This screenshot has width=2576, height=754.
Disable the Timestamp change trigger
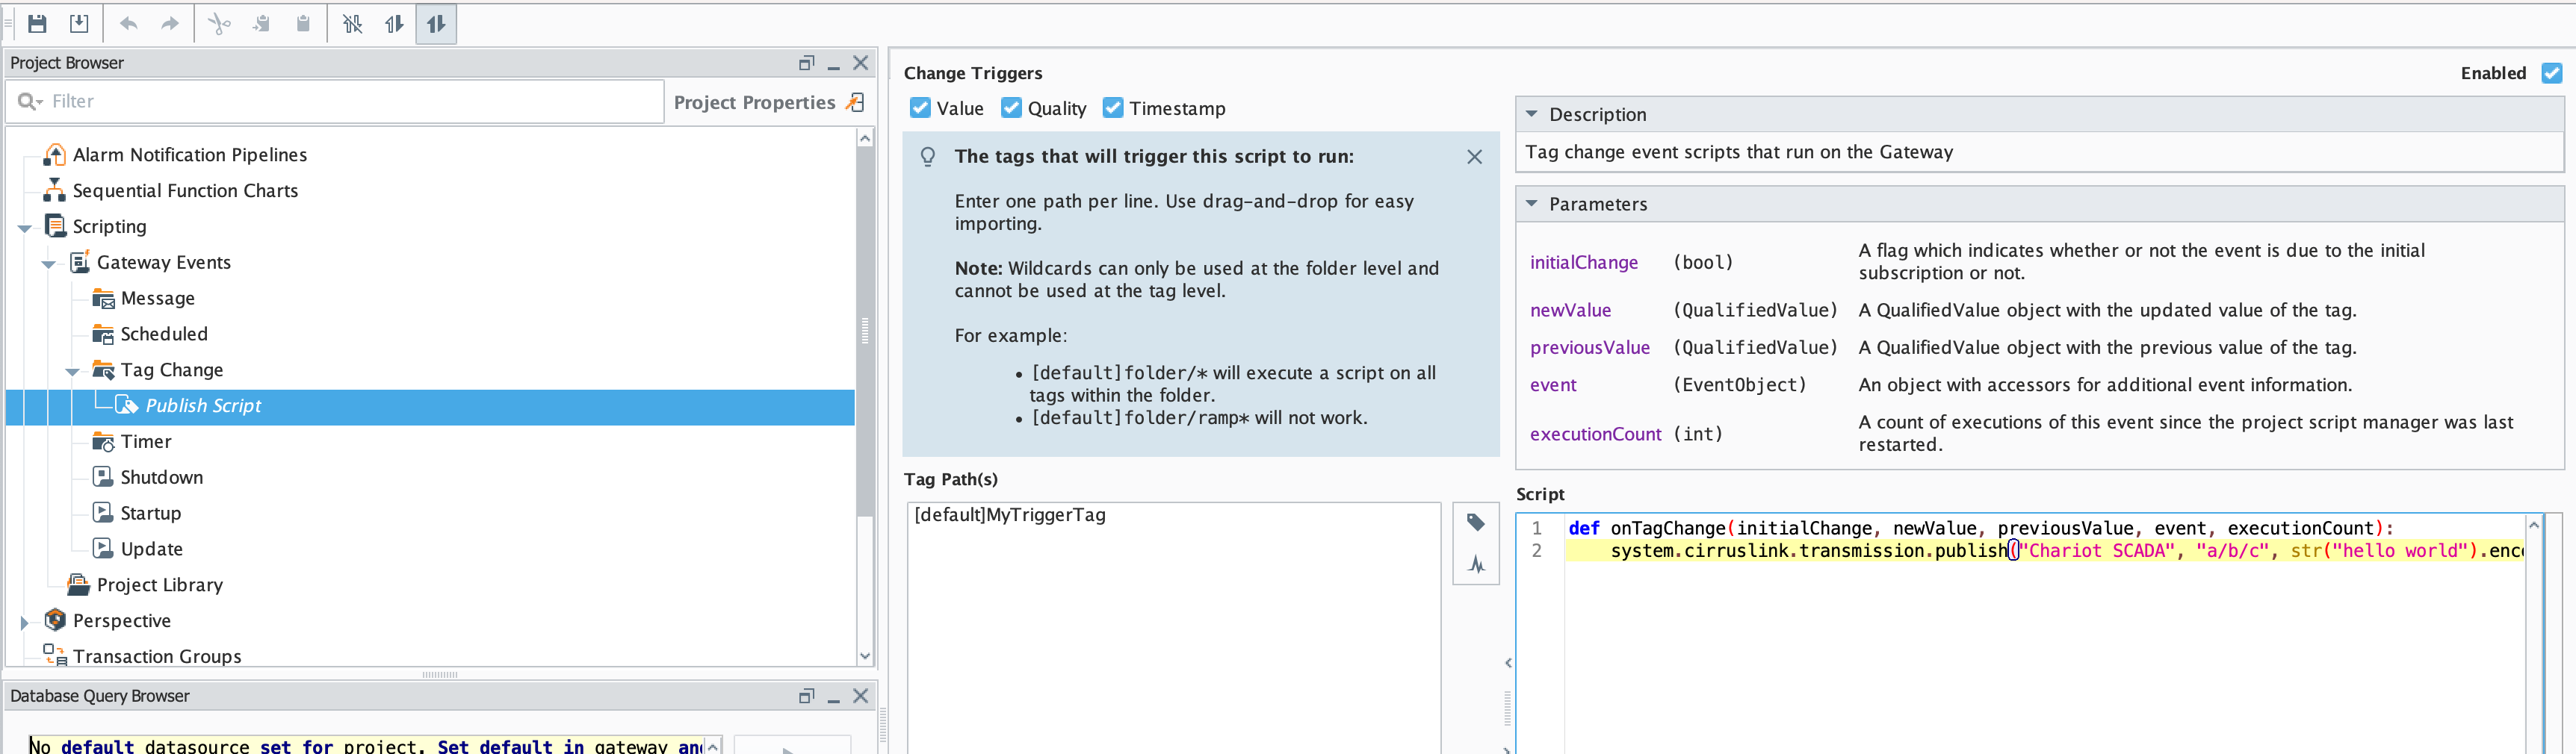coord(1112,108)
